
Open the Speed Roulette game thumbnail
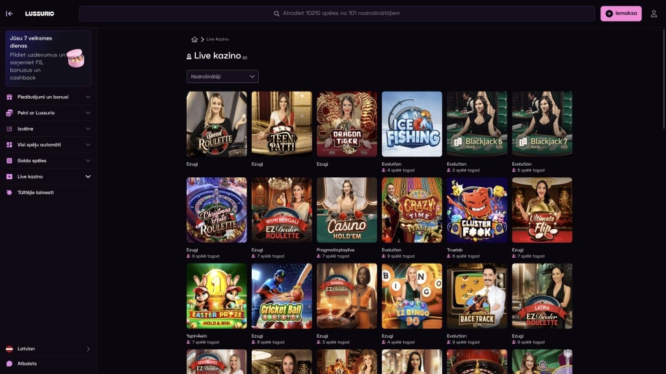[x=217, y=124]
